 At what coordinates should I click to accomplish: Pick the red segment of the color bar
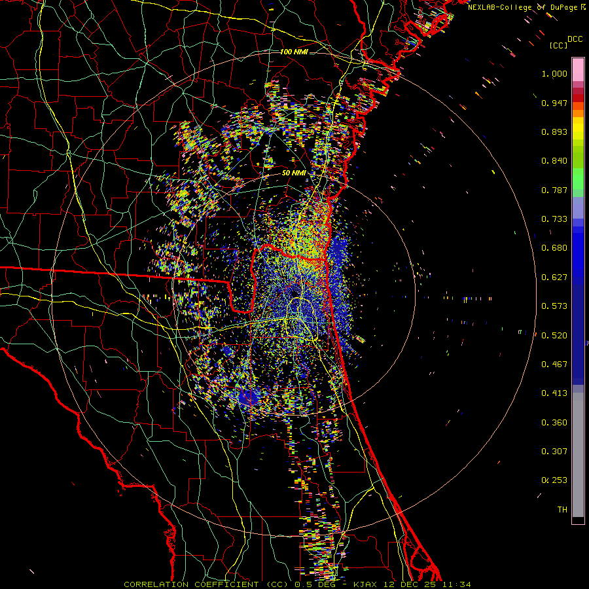pyautogui.click(x=578, y=98)
